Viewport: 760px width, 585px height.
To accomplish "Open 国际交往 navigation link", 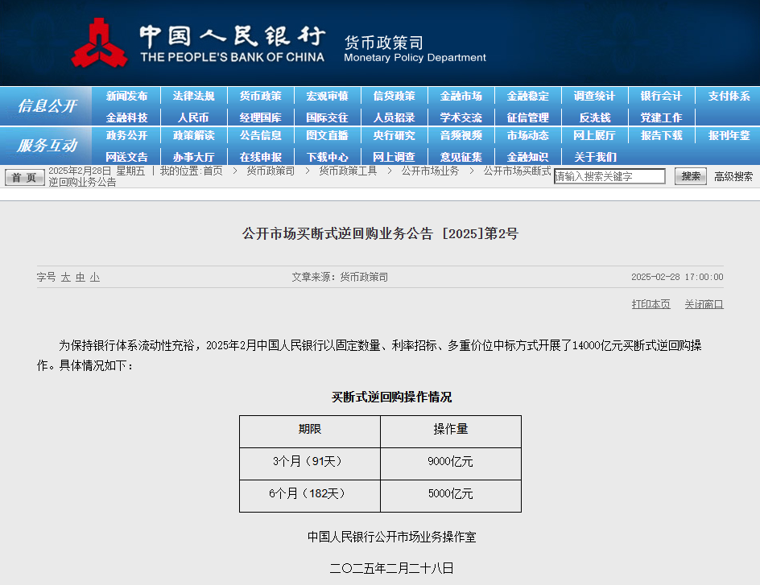I will click(327, 117).
